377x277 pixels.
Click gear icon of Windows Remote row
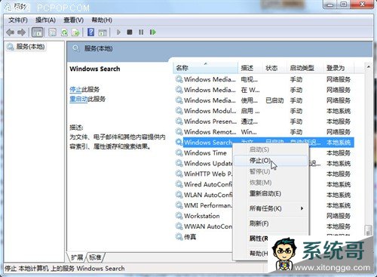pos(179,131)
